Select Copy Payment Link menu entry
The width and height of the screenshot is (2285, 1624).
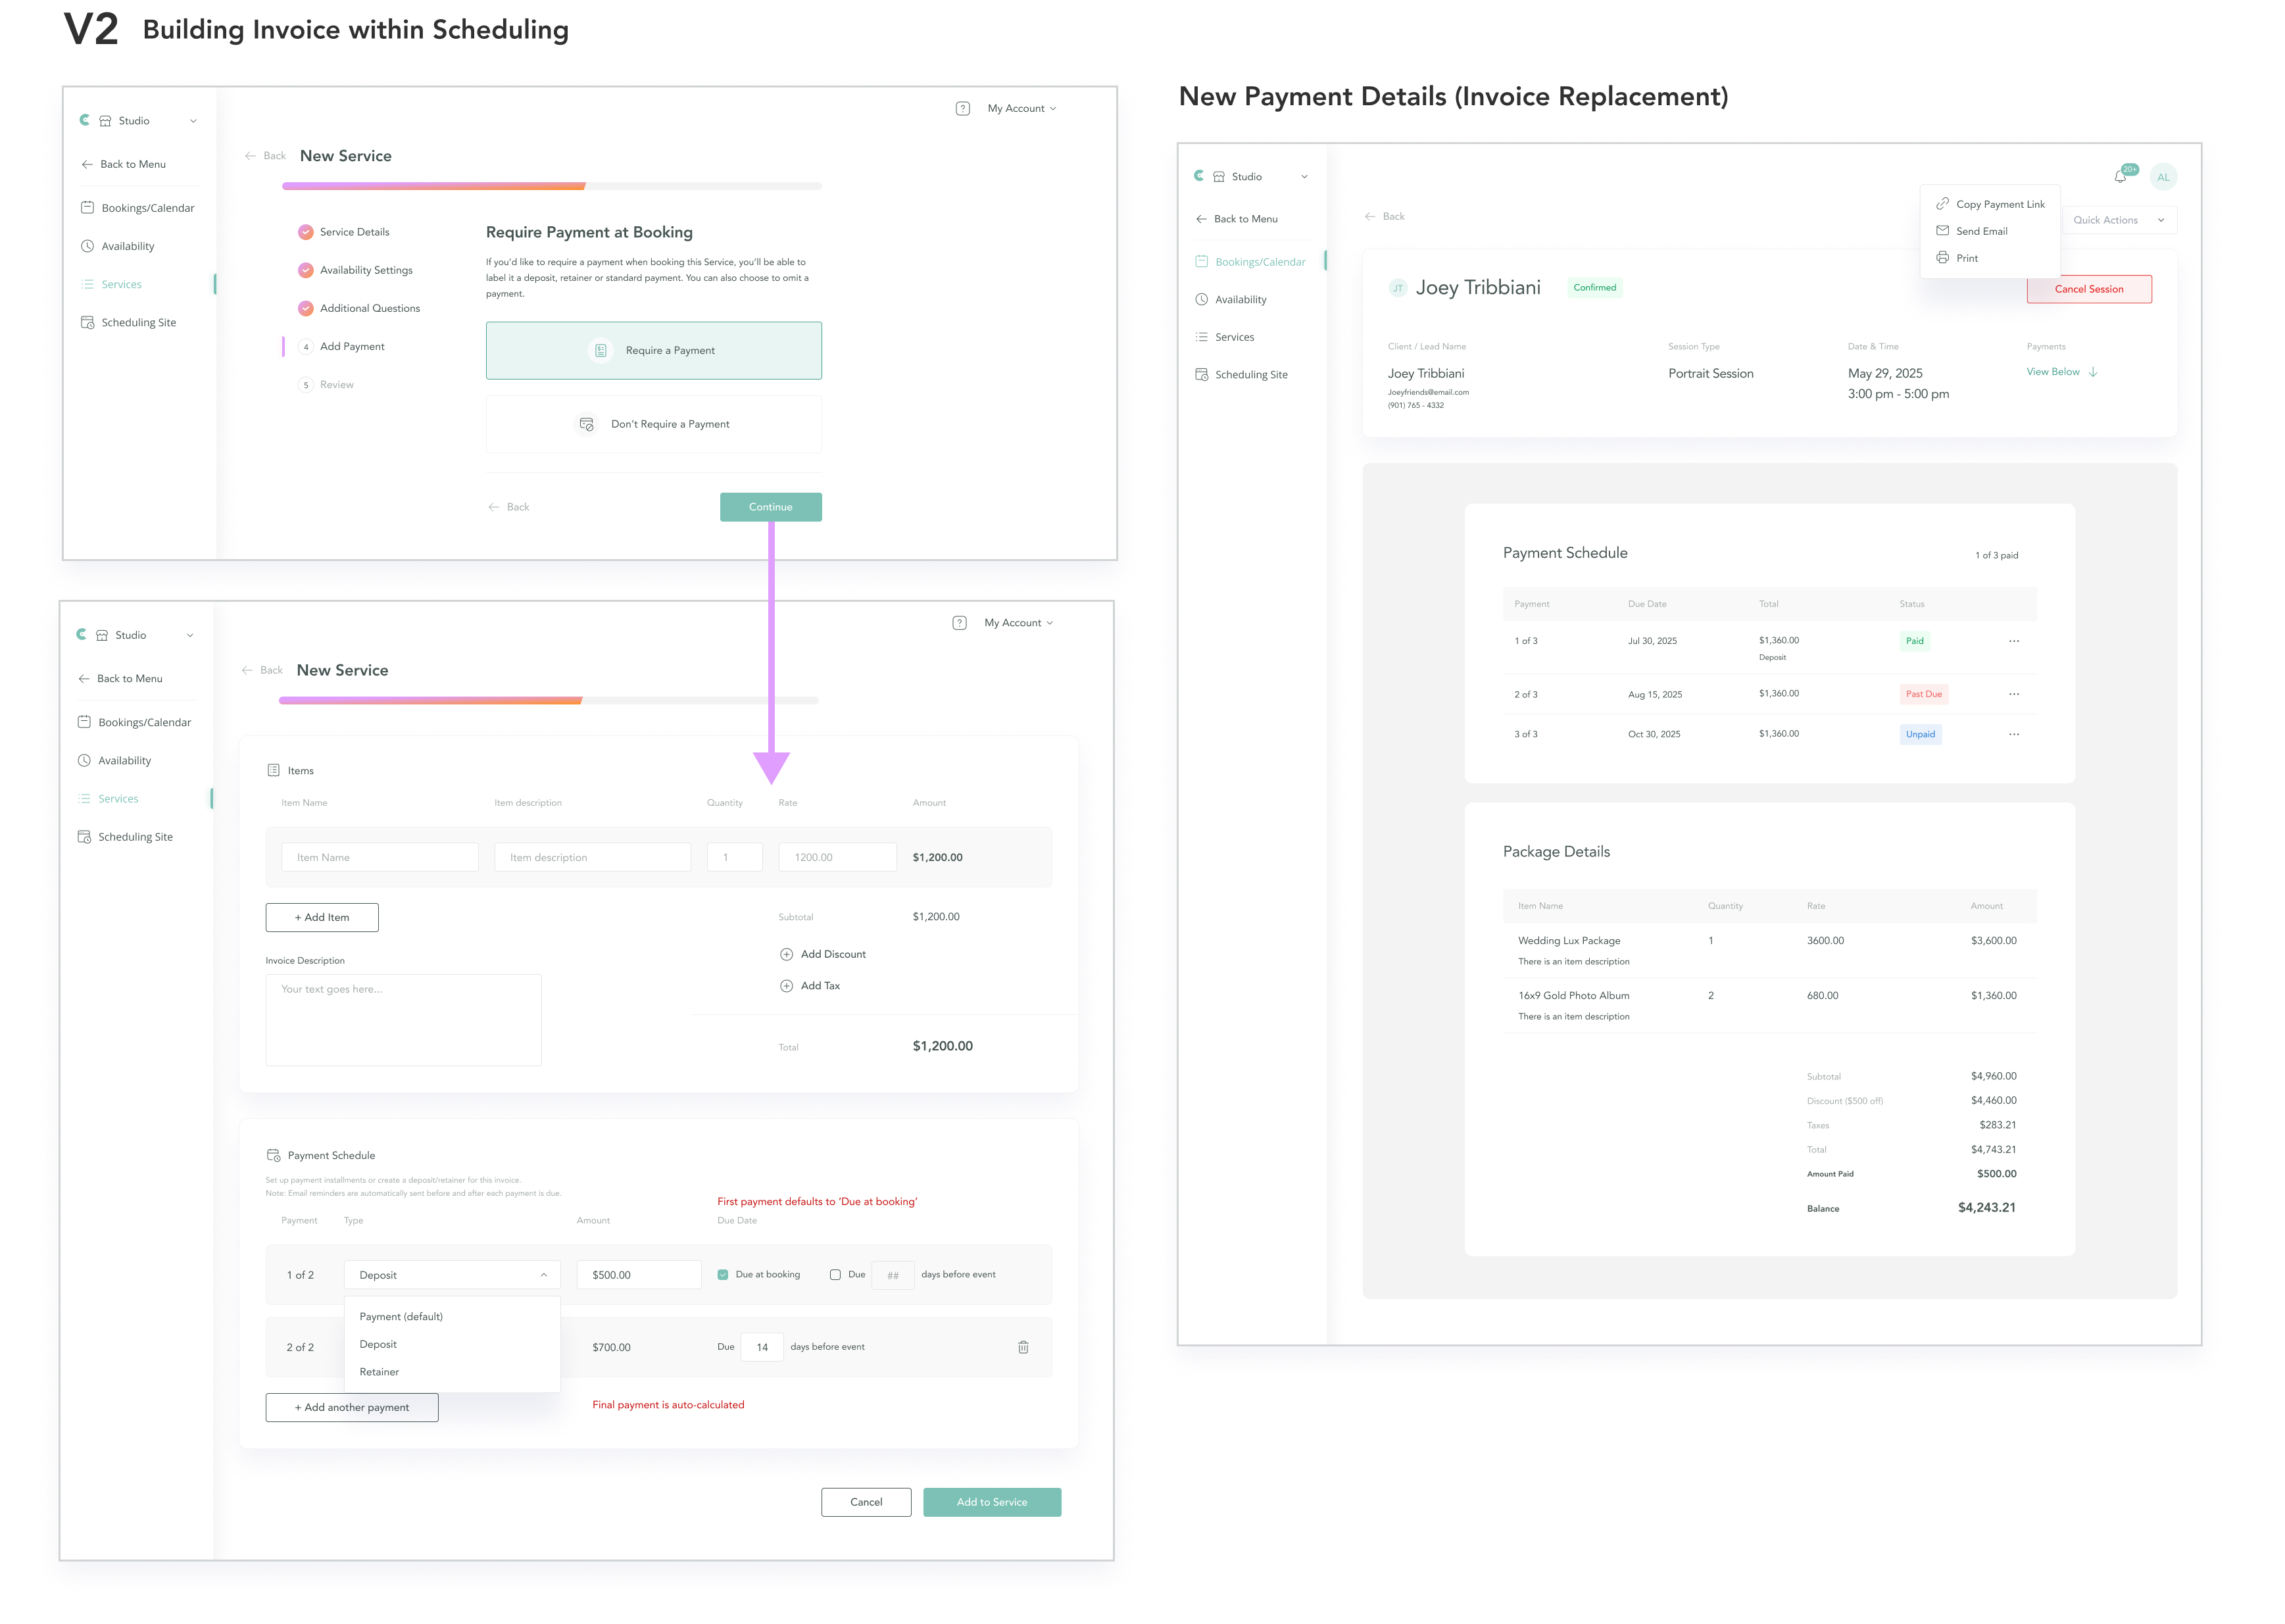1999,204
